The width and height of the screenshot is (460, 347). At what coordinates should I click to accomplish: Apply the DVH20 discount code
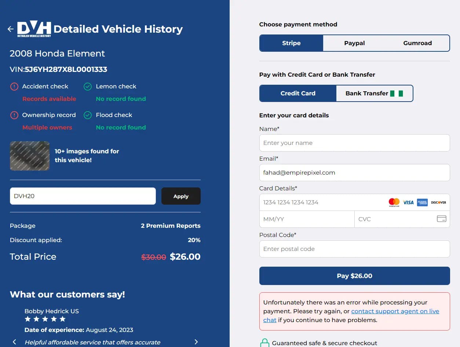point(181,196)
